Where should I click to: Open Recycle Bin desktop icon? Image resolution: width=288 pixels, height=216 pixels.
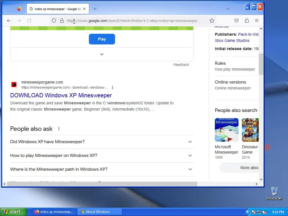coord(274,193)
